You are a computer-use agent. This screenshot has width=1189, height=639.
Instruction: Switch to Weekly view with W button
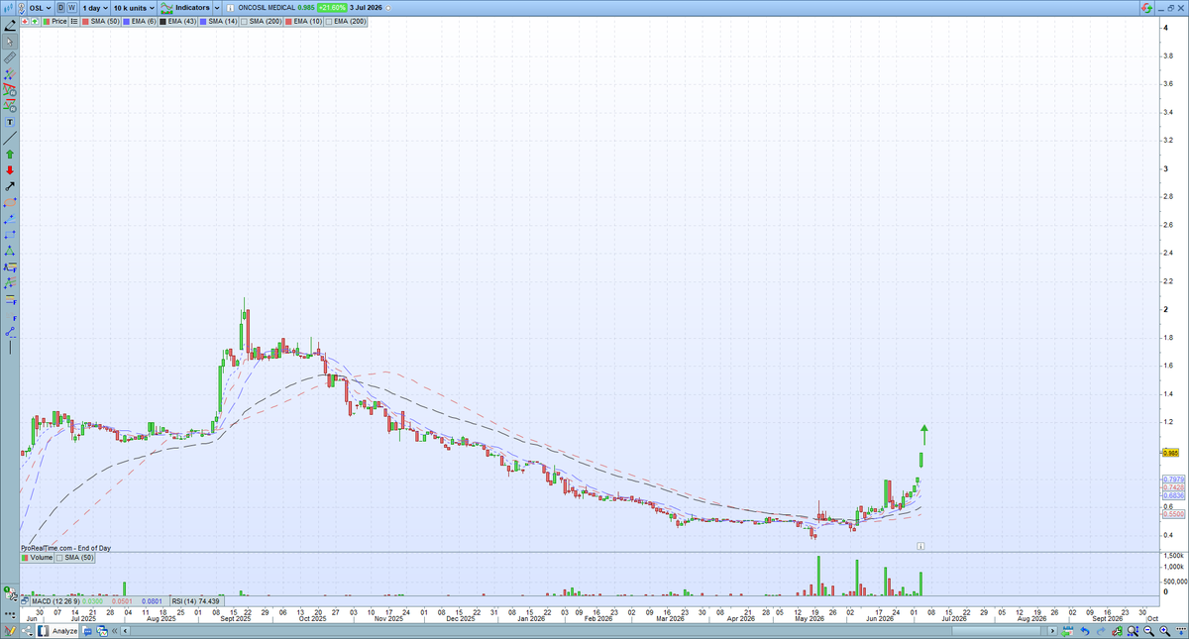click(x=72, y=7)
